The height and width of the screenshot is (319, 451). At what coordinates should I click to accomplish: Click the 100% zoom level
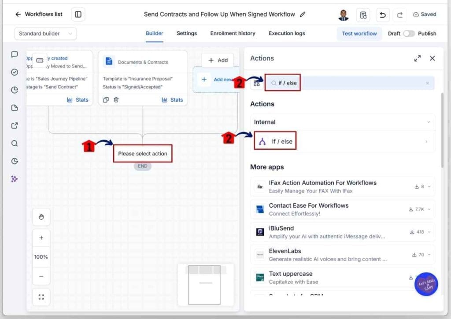point(41,257)
